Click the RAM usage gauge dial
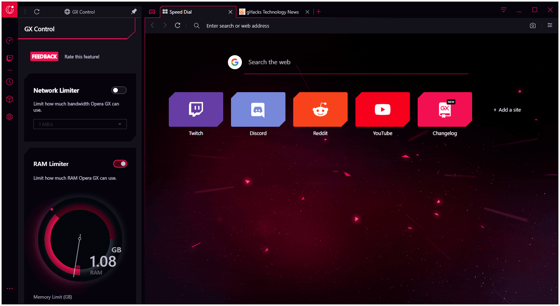The width and height of the screenshot is (560, 306). 80,239
